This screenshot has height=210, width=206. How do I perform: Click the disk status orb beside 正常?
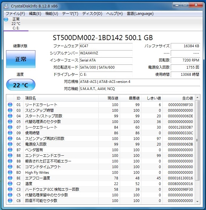pos(6,19)
